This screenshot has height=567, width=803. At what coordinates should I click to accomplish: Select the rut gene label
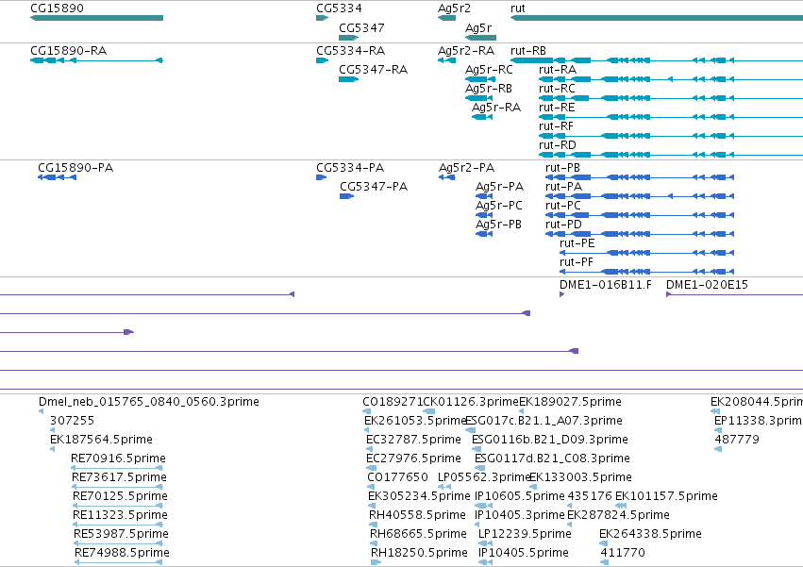click(x=518, y=8)
